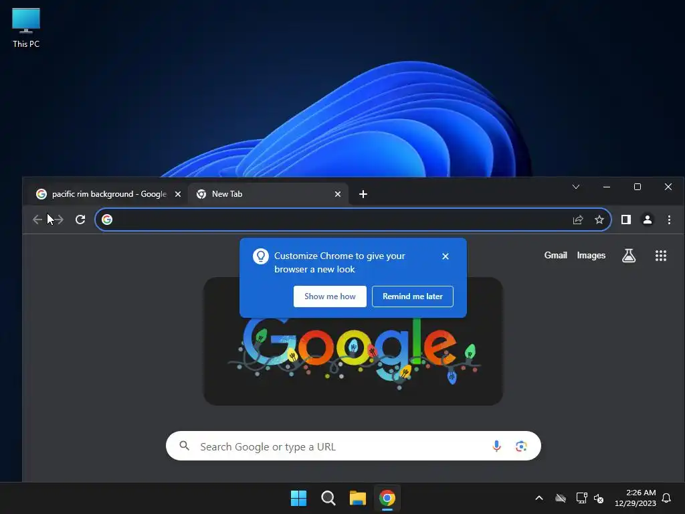Open clock and date 2:26 AM
This screenshot has height=514, width=685.
(635, 498)
